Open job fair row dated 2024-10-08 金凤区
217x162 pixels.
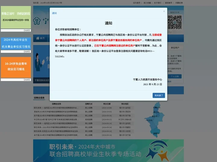click(83, 108)
